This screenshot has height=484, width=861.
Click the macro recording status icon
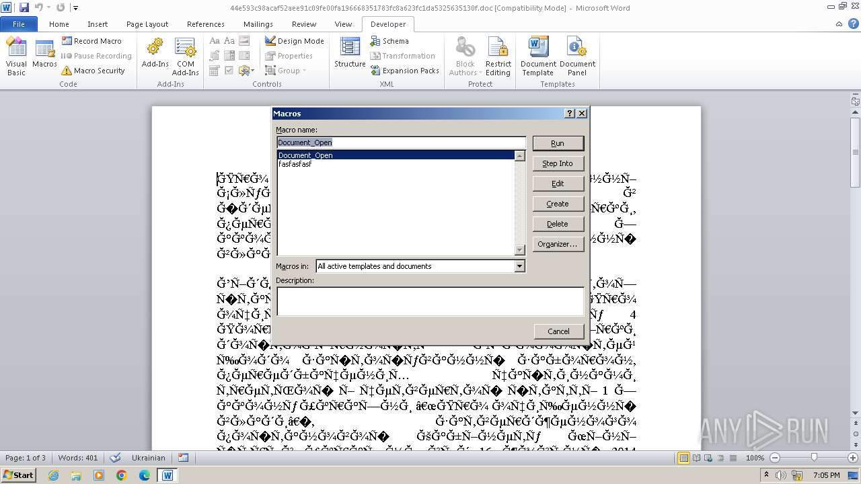[x=183, y=458]
